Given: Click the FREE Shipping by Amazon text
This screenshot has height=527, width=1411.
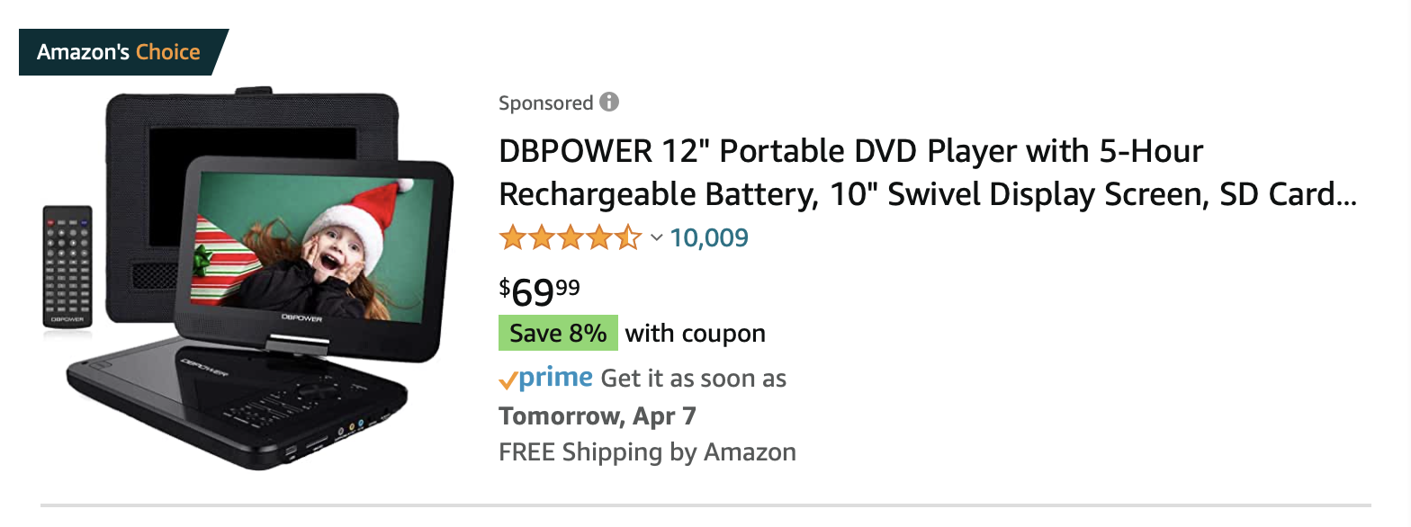Looking at the screenshot, I should point(647,451).
